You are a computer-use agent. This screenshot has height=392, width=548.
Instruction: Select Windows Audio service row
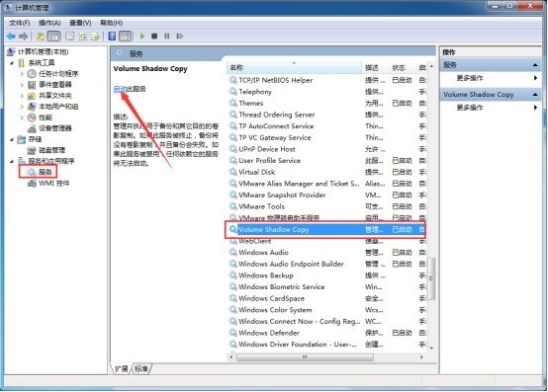[x=326, y=253]
